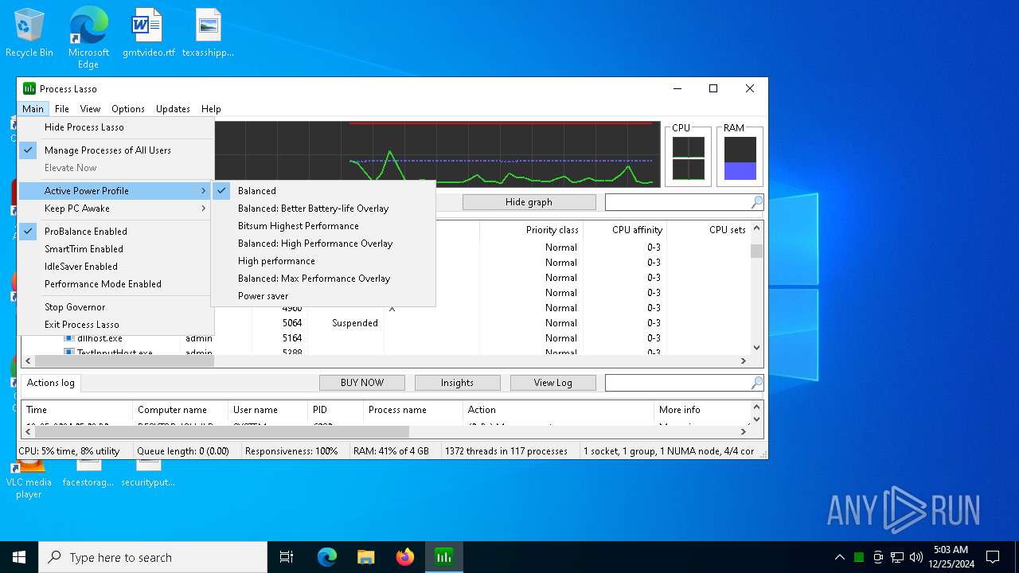Screen dimensions: 1019x573
Task: Sort by the CPU affinity column
Action: 625,230
